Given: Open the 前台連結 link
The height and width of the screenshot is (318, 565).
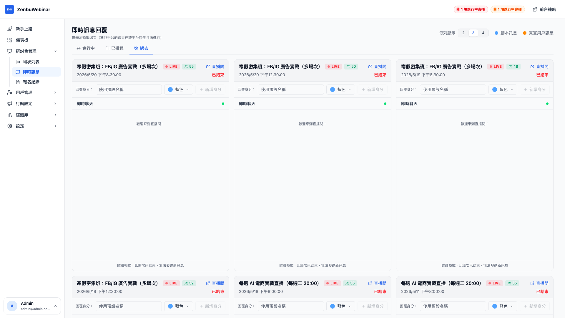Looking at the screenshot, I should click(x=544, y=9).
